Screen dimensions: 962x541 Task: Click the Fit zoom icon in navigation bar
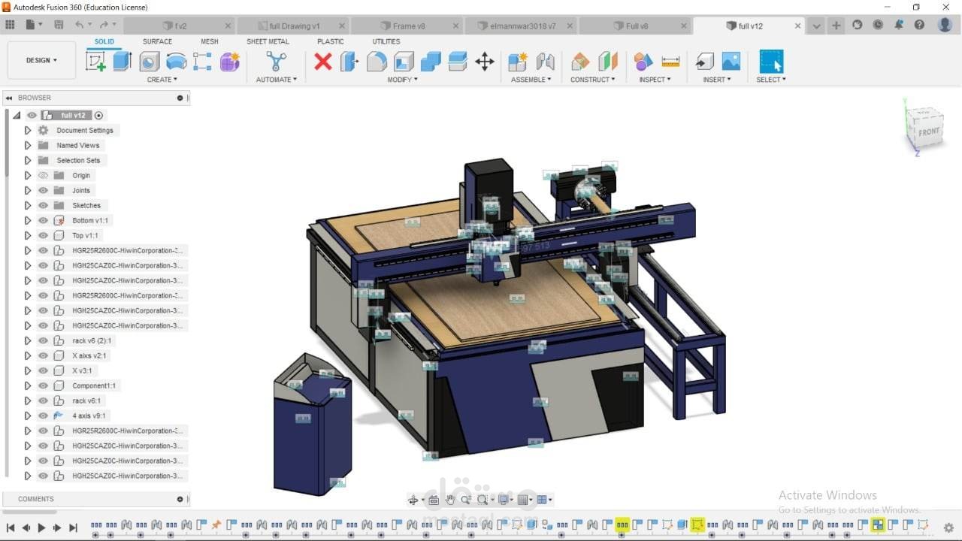click(482, 499)
